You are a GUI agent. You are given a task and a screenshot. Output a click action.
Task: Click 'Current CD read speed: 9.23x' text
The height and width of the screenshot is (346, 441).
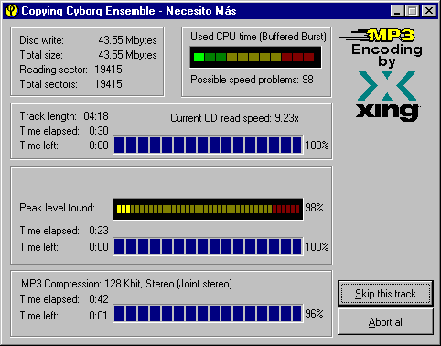(235, 118)
